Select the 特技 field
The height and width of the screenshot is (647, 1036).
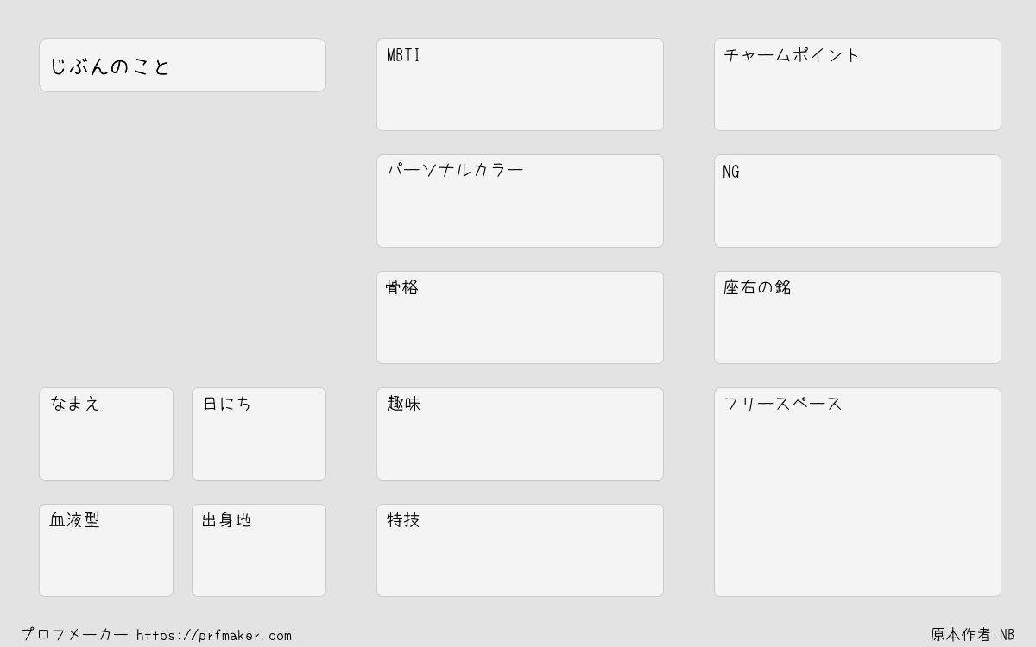click(520, 550)
